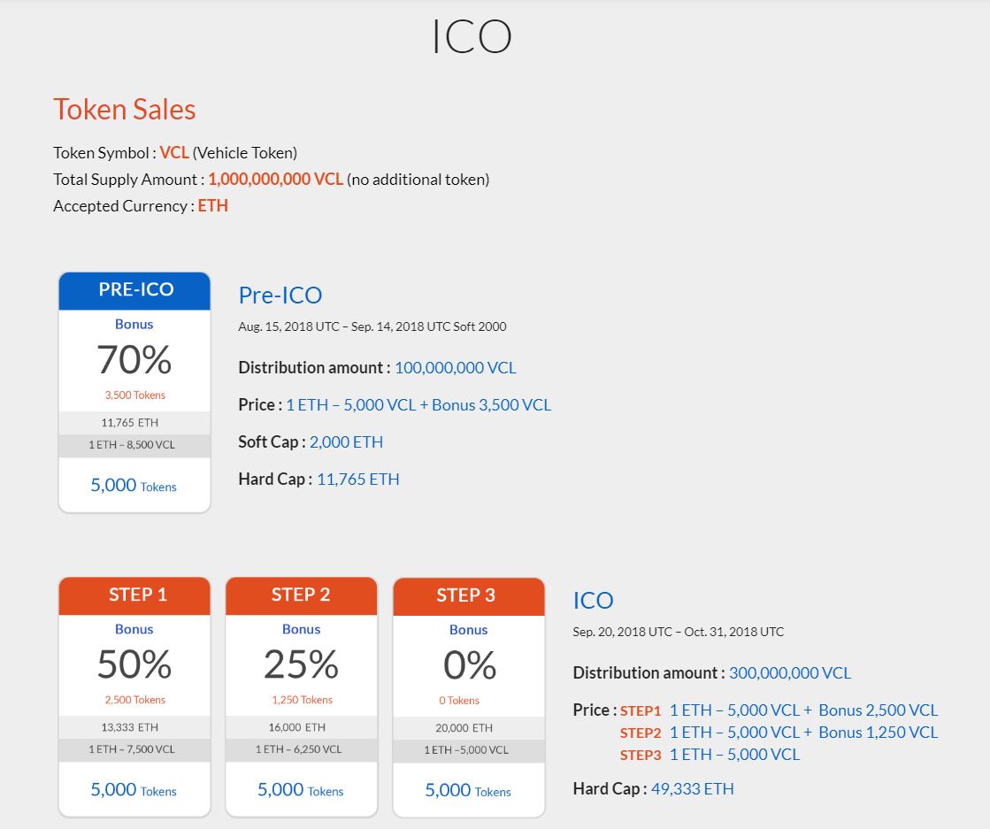Click the blue ICO section heading
The image size is (990, 829).
tap(593, 601)
